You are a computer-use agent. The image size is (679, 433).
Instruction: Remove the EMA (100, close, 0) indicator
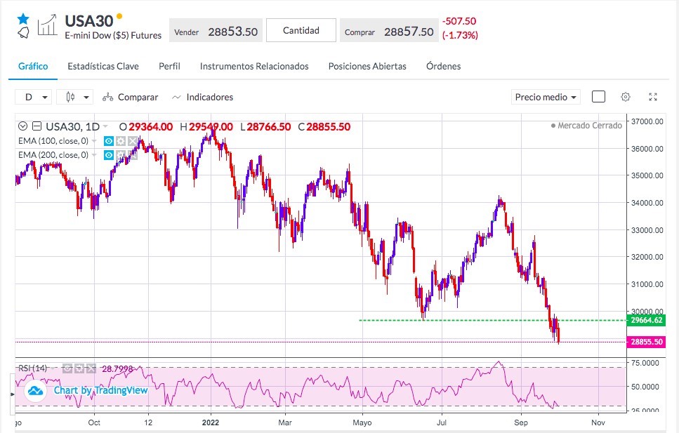pos(133,141)
